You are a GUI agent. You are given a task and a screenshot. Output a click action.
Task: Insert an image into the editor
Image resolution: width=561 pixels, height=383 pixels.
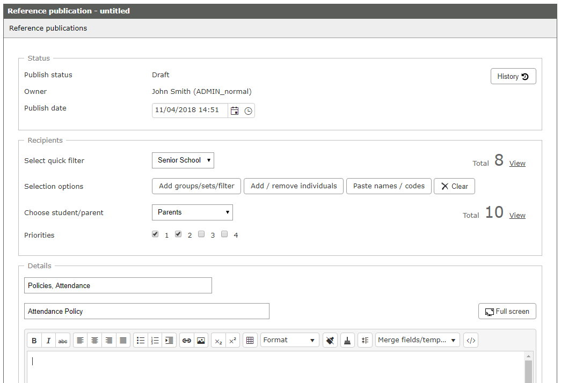(x=201, y=340)
